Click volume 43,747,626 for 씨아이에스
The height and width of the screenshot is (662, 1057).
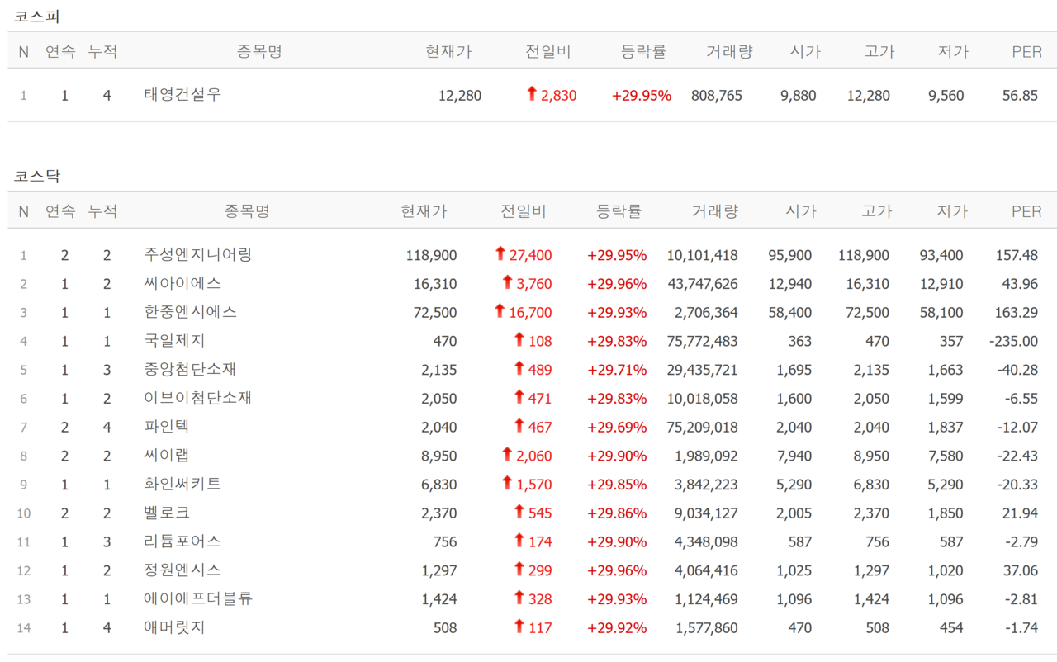point(702,284)
